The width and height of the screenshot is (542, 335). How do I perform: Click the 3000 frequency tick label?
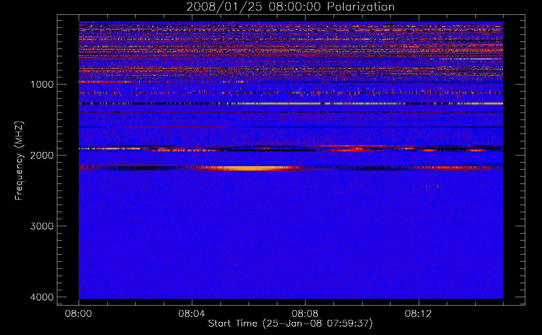click(42, 226)
